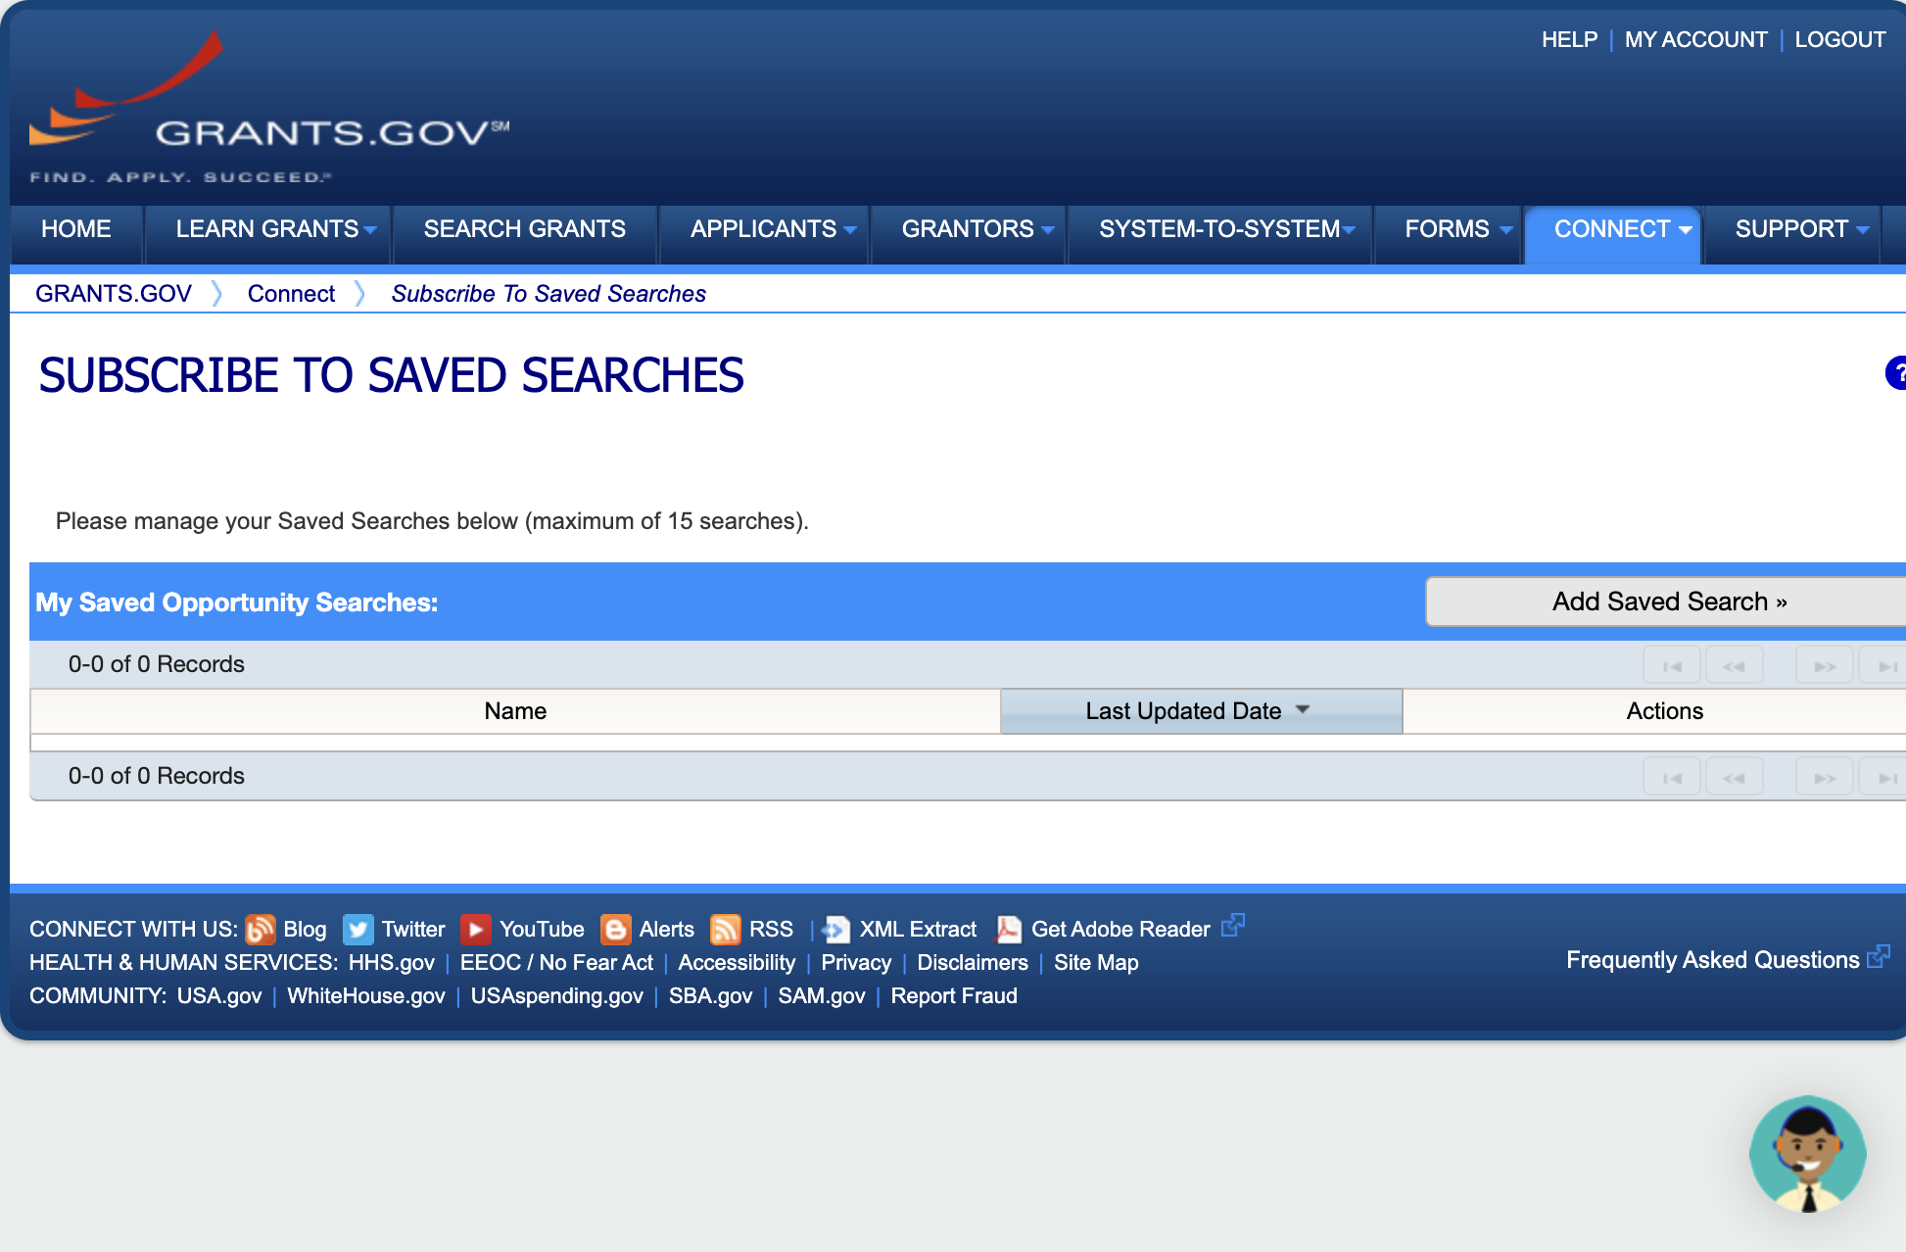
Task: Click the Logout link
Action: pyautogui.click(x=1839, y=40)
